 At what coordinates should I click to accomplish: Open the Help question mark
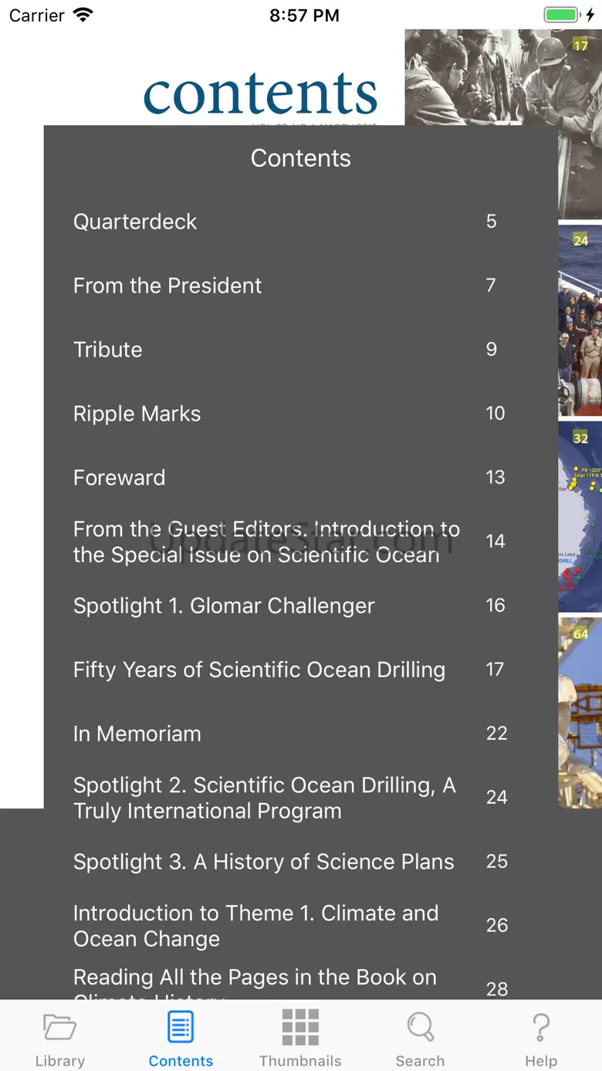(x=541, y=1036)
